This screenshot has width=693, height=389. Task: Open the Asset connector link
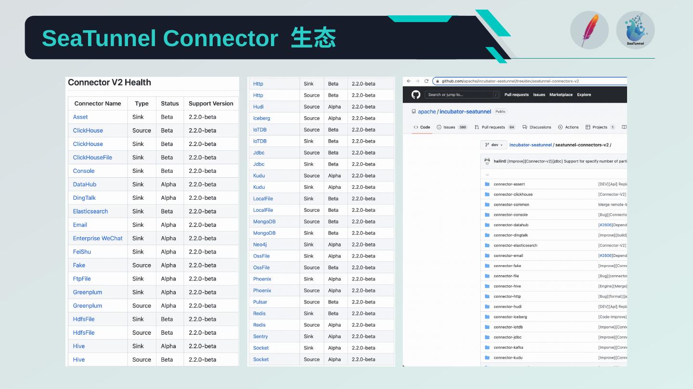pos(80,117)
